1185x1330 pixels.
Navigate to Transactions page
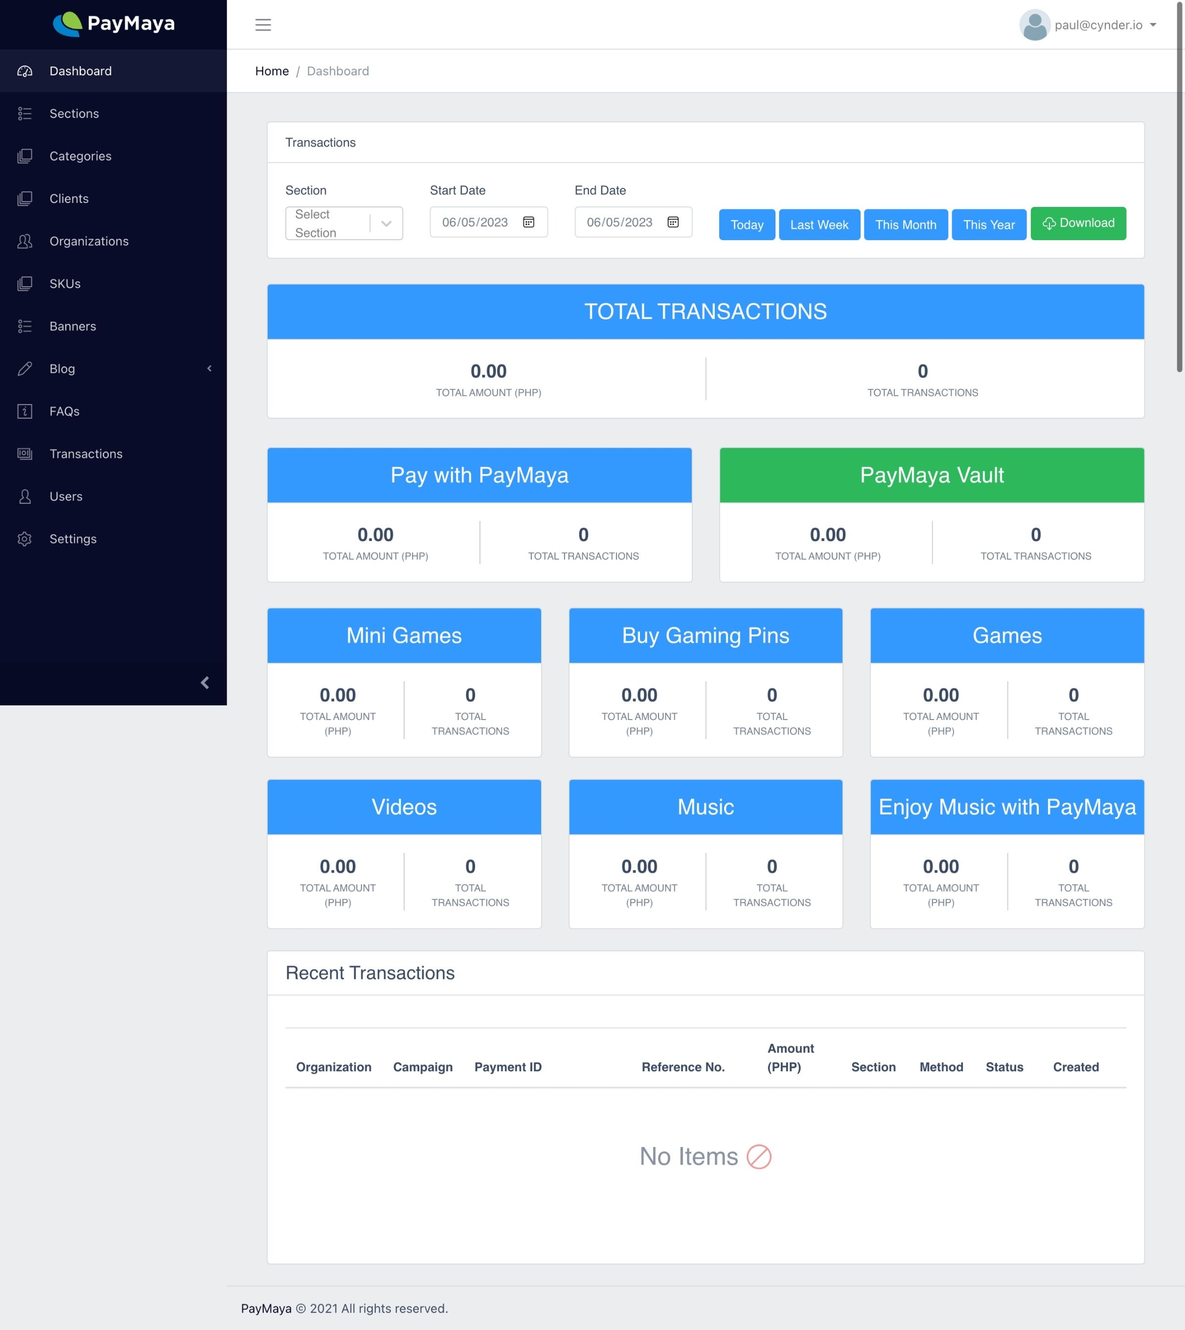[x=114, y=454]
